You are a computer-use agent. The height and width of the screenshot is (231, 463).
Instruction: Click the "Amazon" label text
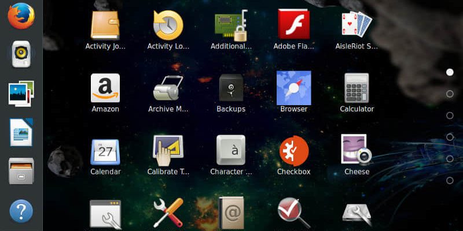coord(105,109)
